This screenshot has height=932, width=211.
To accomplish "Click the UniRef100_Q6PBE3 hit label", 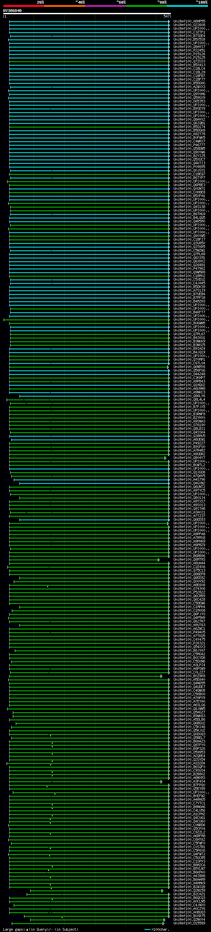I will click(189, 185).
